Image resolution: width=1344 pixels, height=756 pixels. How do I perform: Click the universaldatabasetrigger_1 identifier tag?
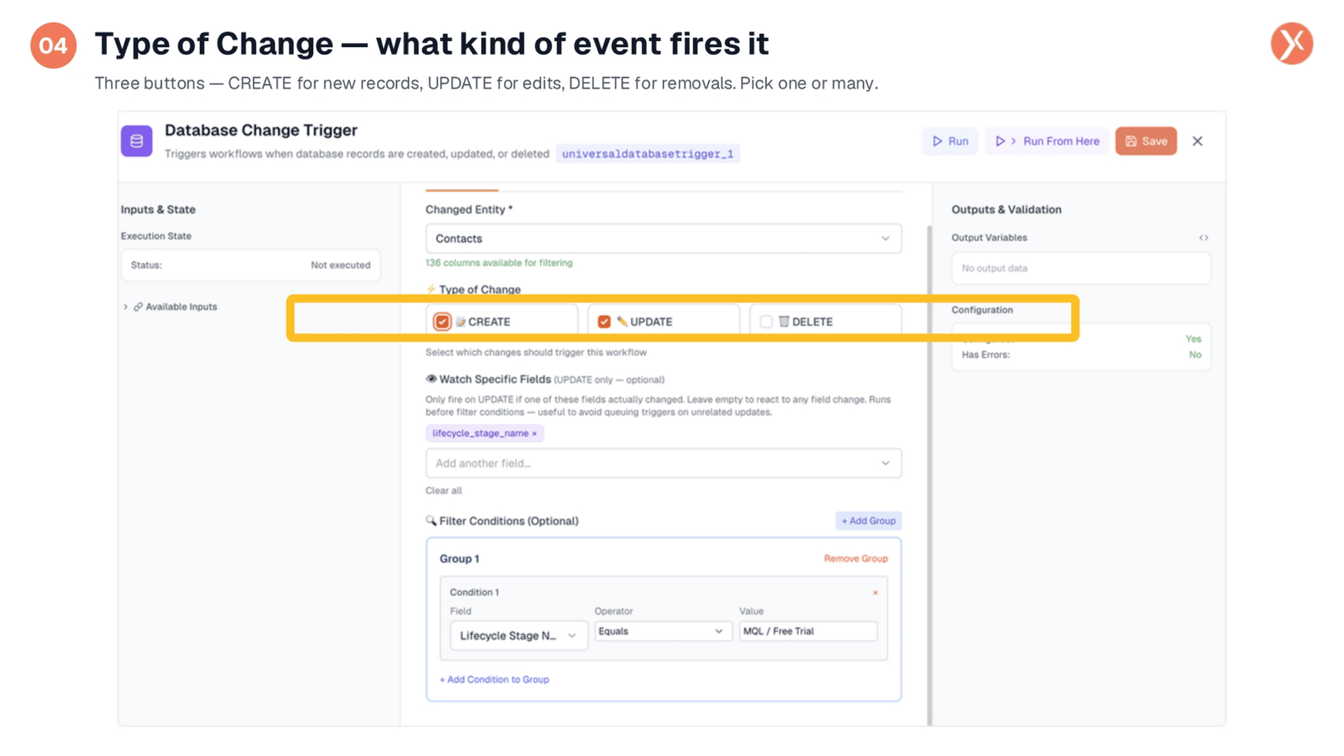pyautogui.click(x=648, y=154)
